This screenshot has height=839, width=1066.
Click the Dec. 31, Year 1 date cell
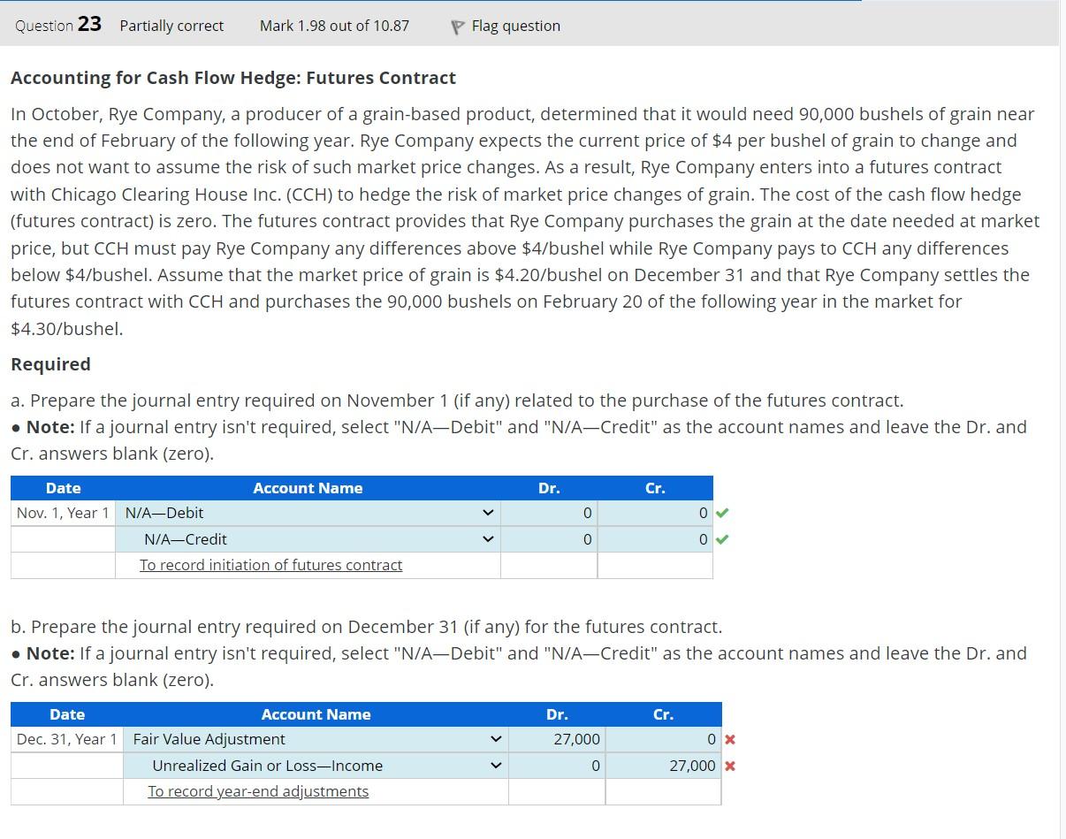(66, 739)
